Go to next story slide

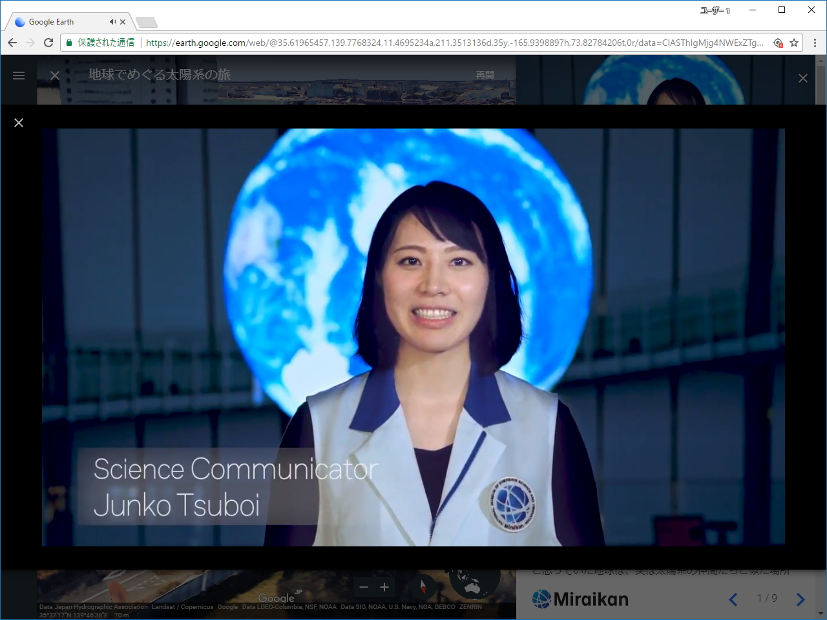(801, 599)
